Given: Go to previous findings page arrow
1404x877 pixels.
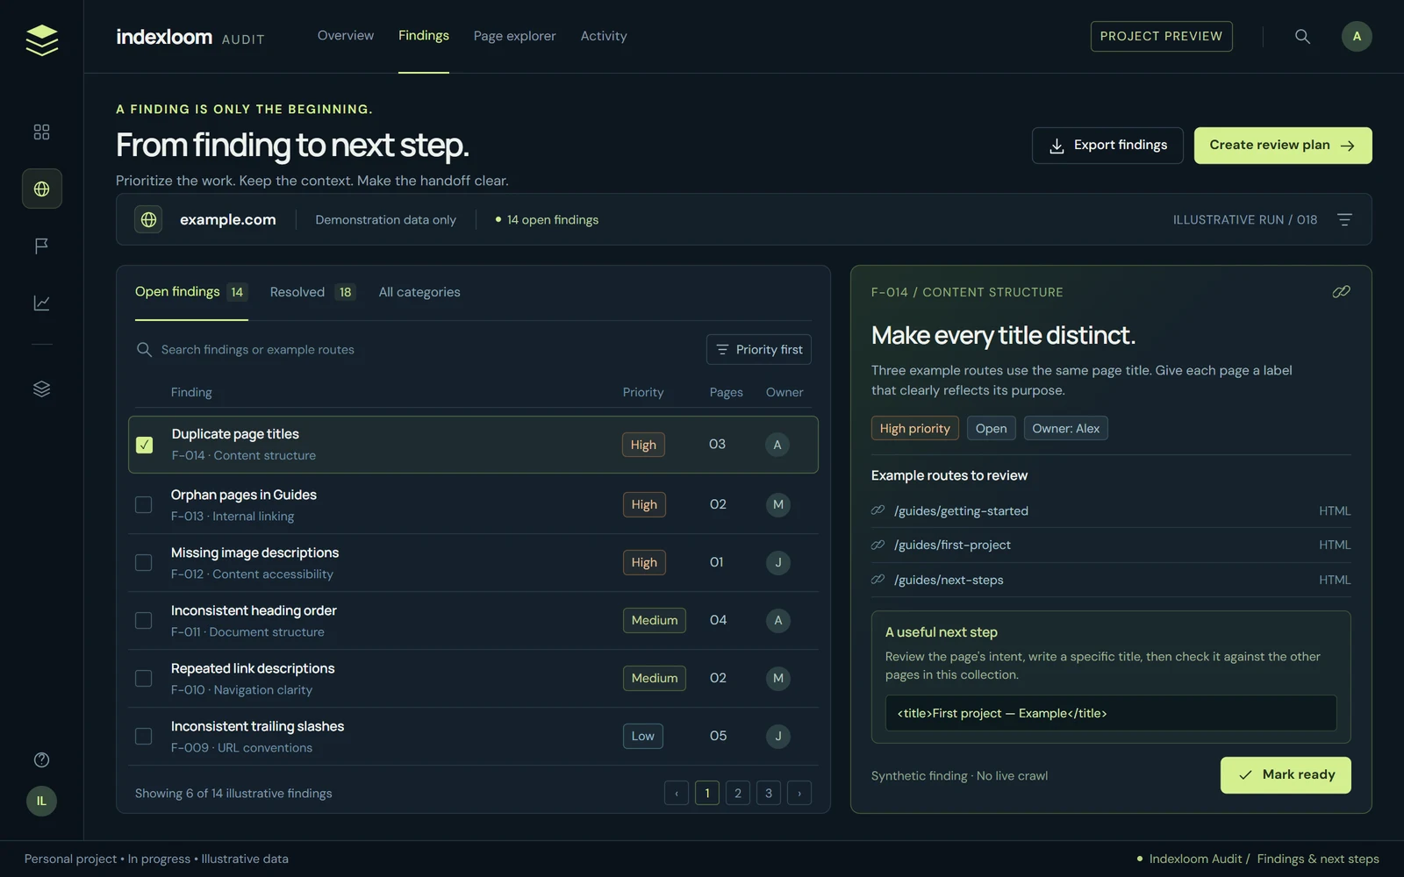Looking at the screenshot, I should click(x=677, y=793).
